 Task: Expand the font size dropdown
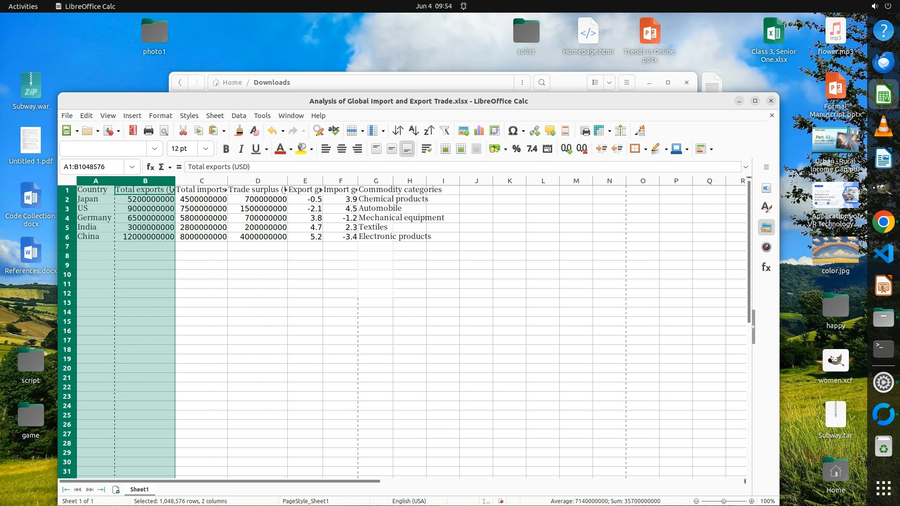[x=205, y=149]
